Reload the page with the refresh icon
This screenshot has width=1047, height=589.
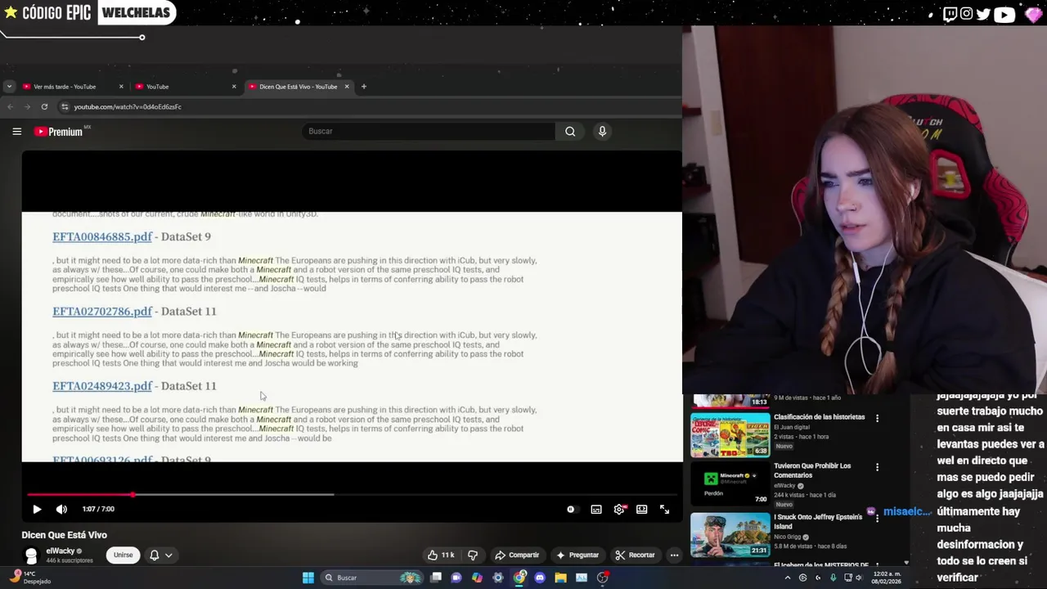44,106
